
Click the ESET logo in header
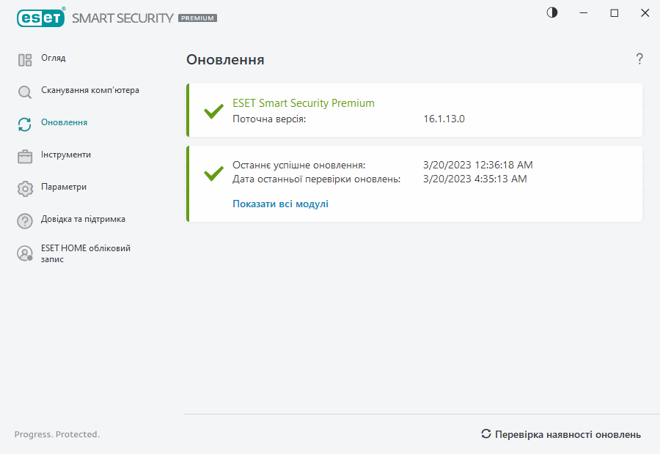point(40,18)
